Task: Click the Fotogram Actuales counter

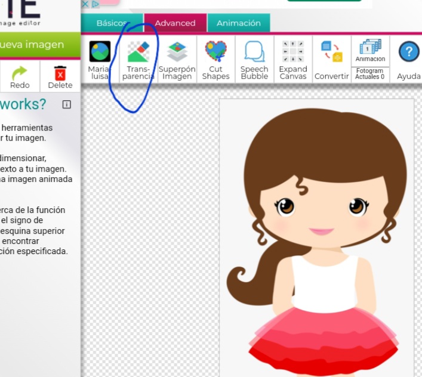Action: tap(370, 74)
